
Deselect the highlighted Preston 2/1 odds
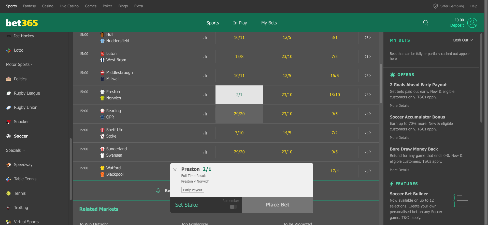coord(239,95)
